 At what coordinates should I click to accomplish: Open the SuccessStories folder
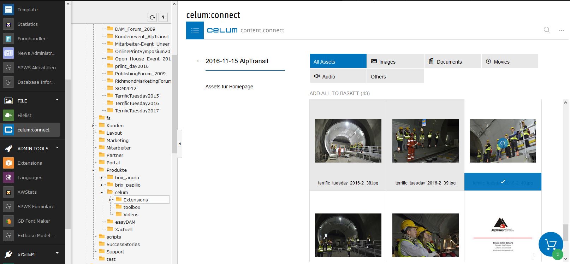pyautogui.click(x=123, y=244)
